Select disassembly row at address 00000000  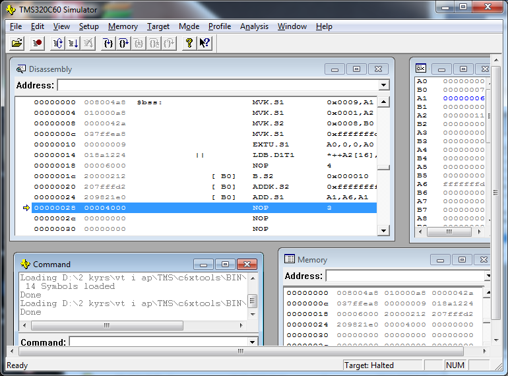point(204,102)
